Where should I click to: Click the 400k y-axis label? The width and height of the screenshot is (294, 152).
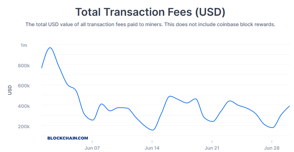[x=24, y=106]
